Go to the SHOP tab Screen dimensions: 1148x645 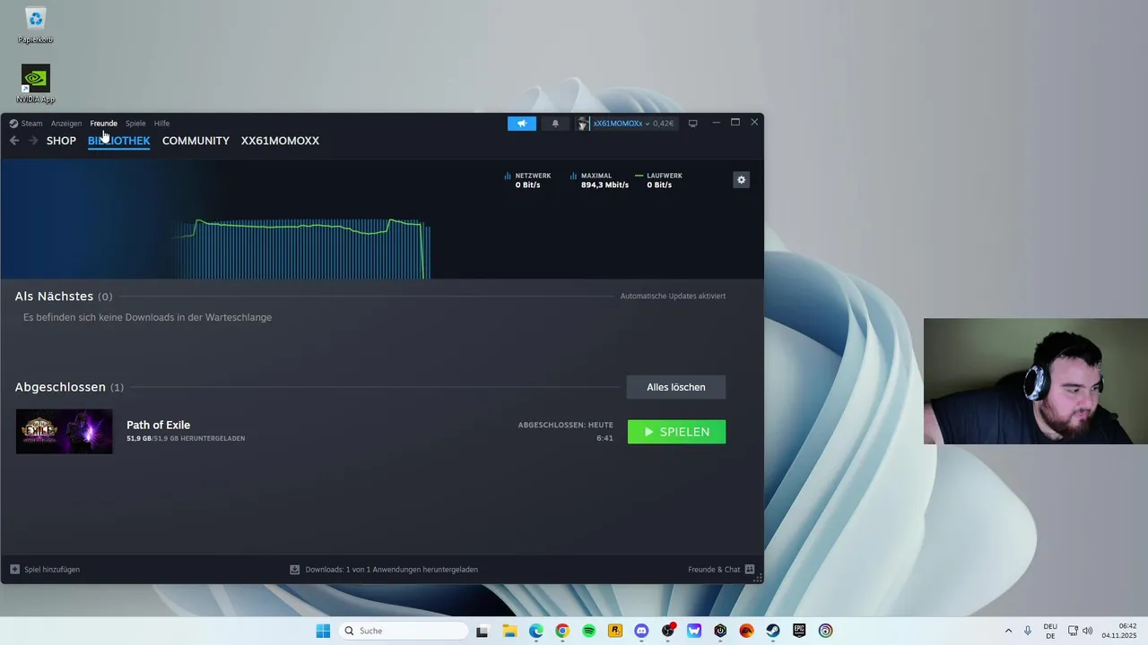tap(61, 141)
